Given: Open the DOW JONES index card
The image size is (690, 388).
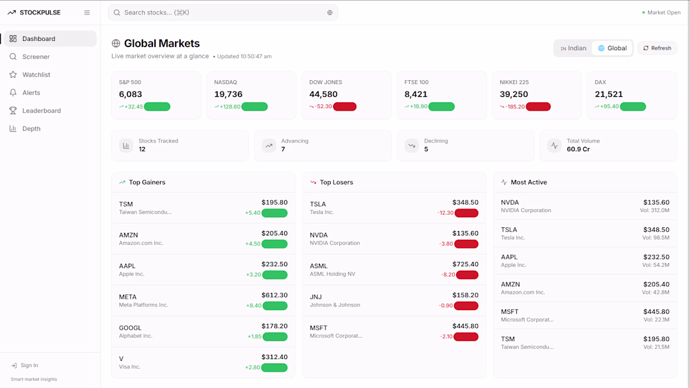Looking at the screenshot, I should tap(346, 95).
